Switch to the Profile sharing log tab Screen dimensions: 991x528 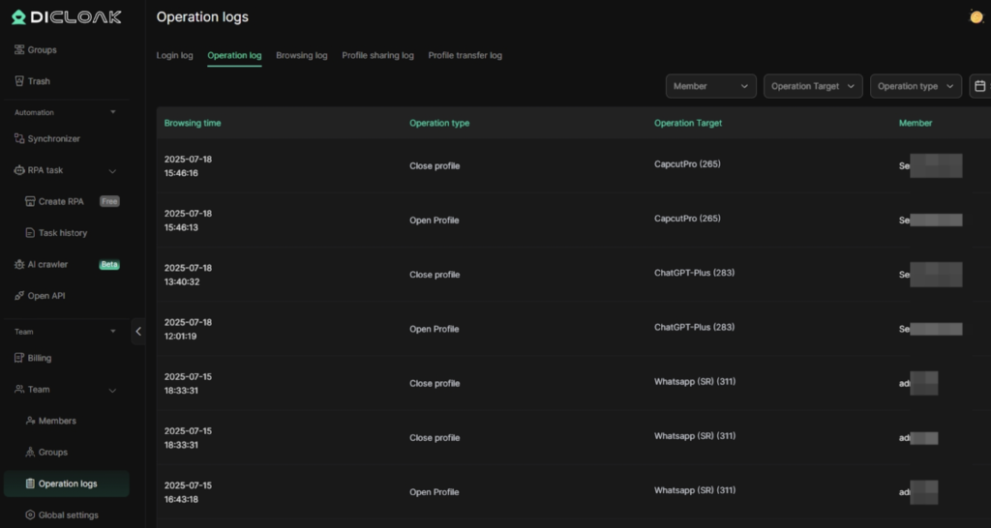377,56
